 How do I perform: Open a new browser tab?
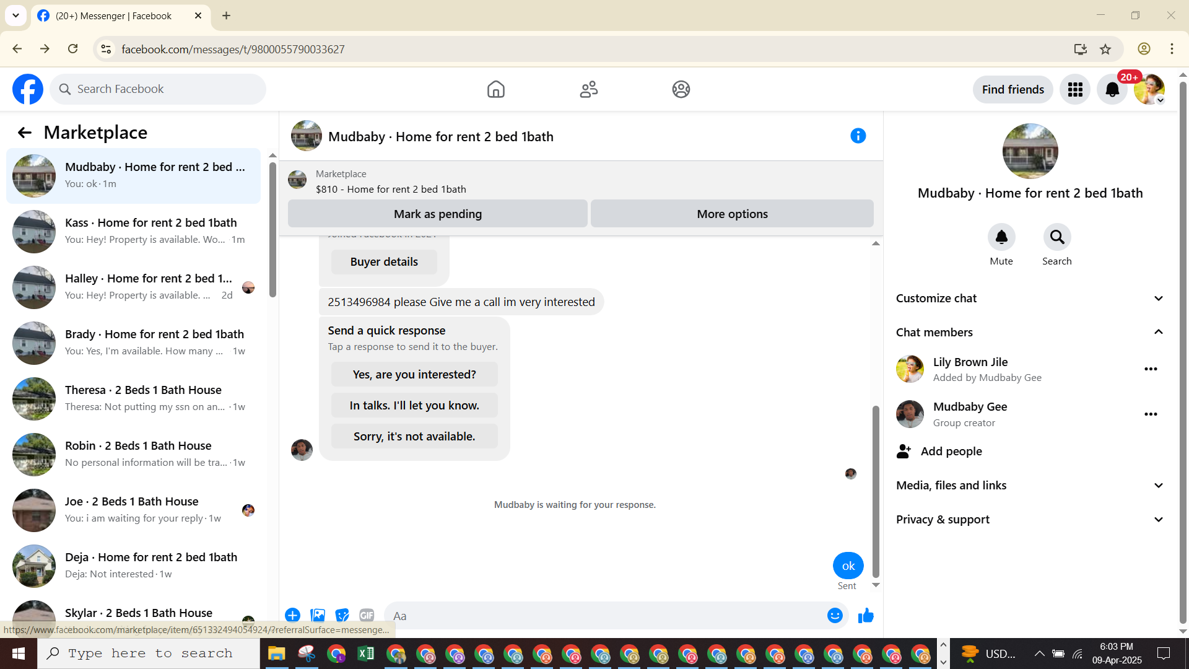[227, 15]
